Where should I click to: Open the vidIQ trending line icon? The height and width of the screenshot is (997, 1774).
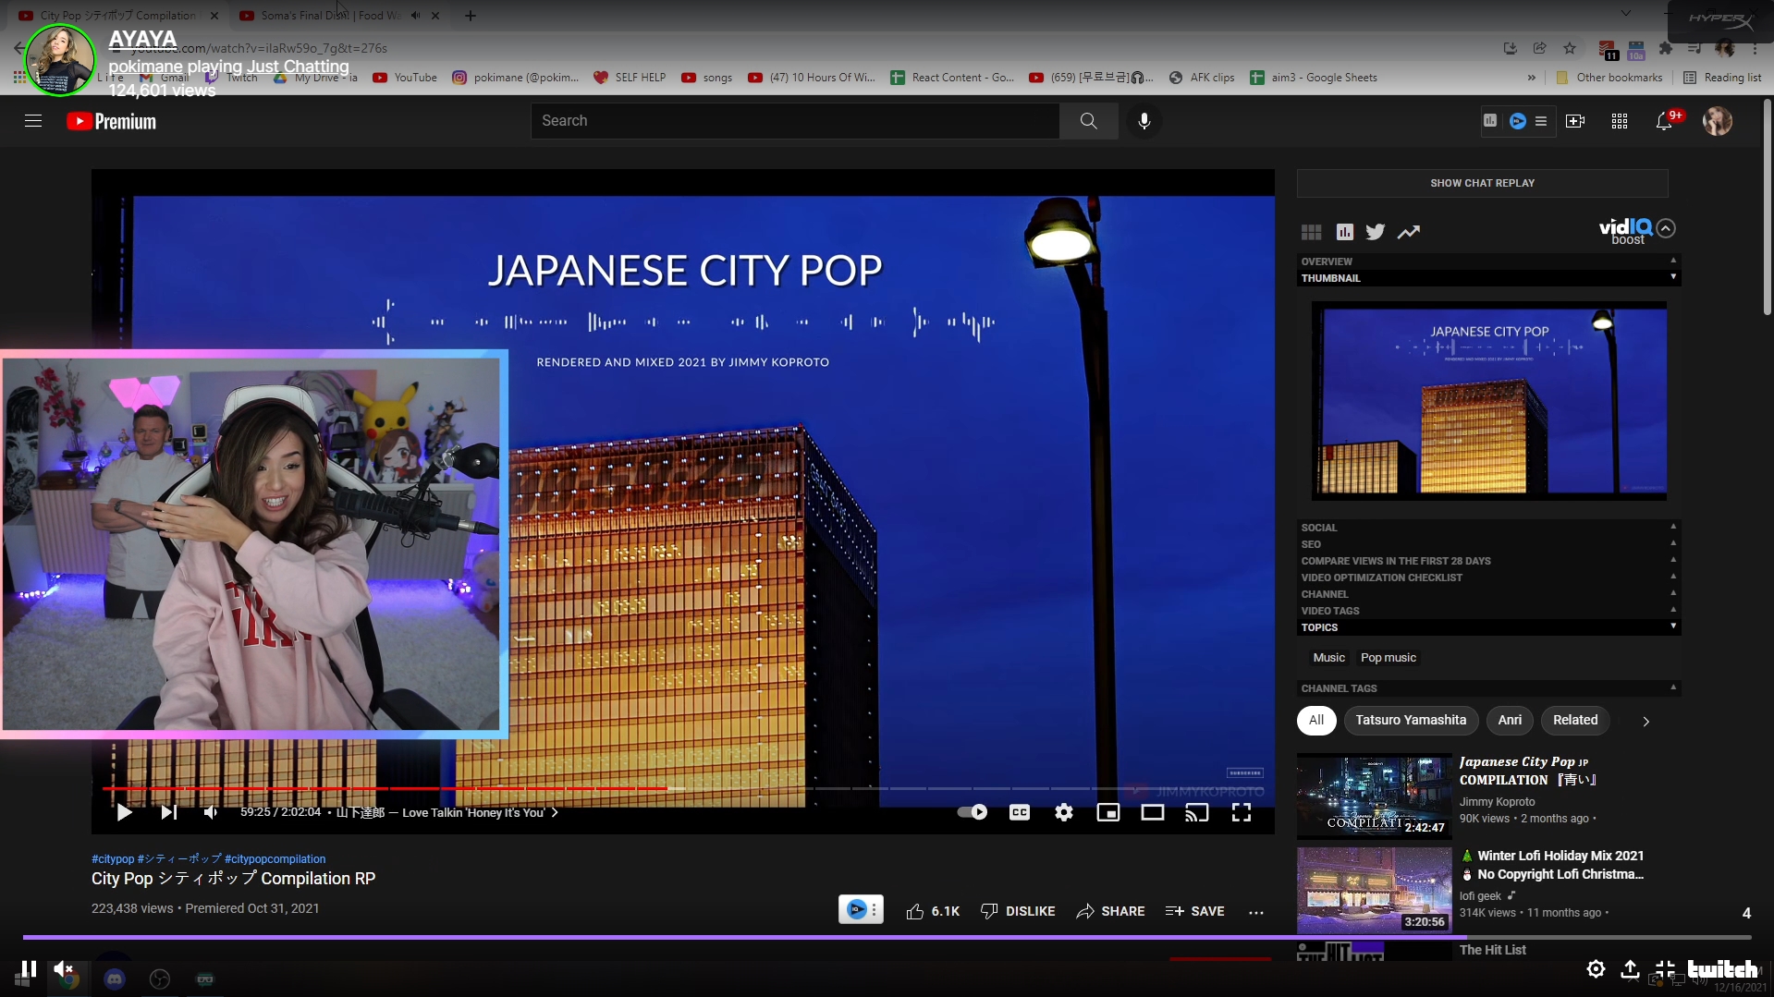tap(1408, 232)
